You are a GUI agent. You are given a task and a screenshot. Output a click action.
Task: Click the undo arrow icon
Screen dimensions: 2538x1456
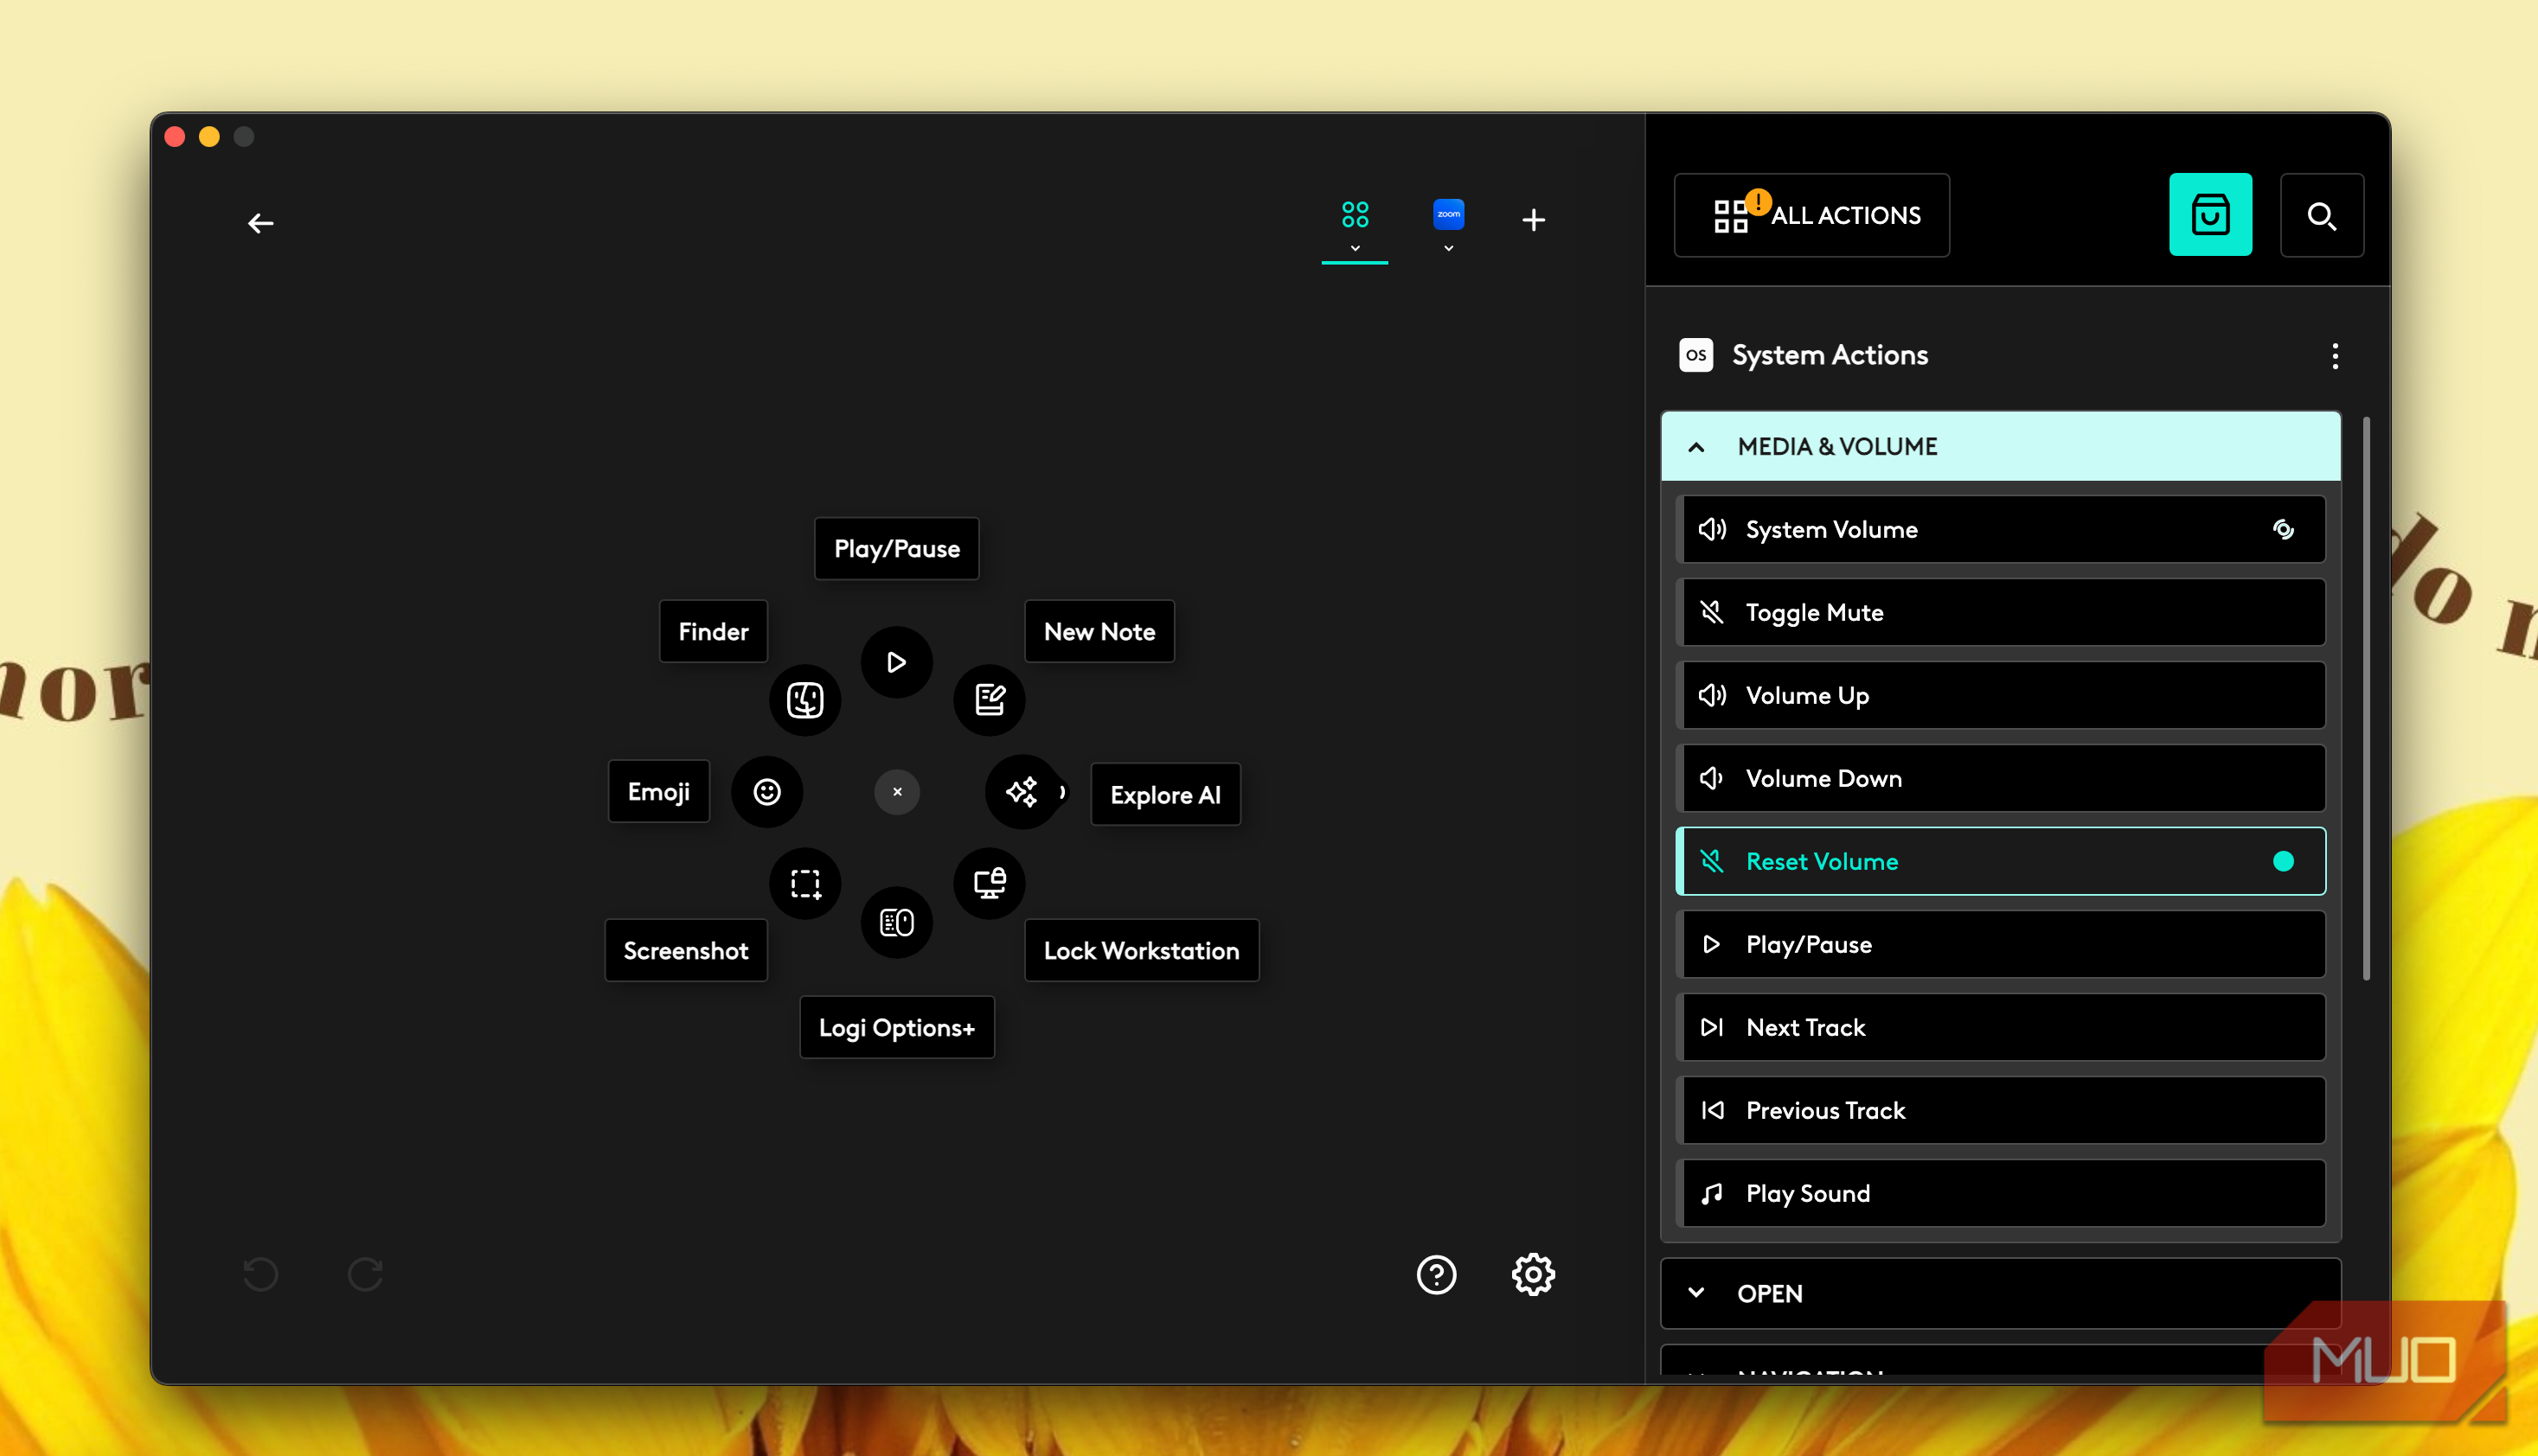point(260,1274)
